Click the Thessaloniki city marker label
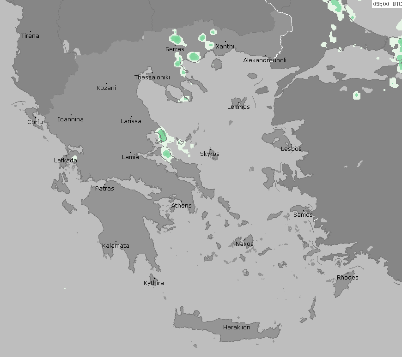The image size is (402, 357). click(x=152, y=77)
